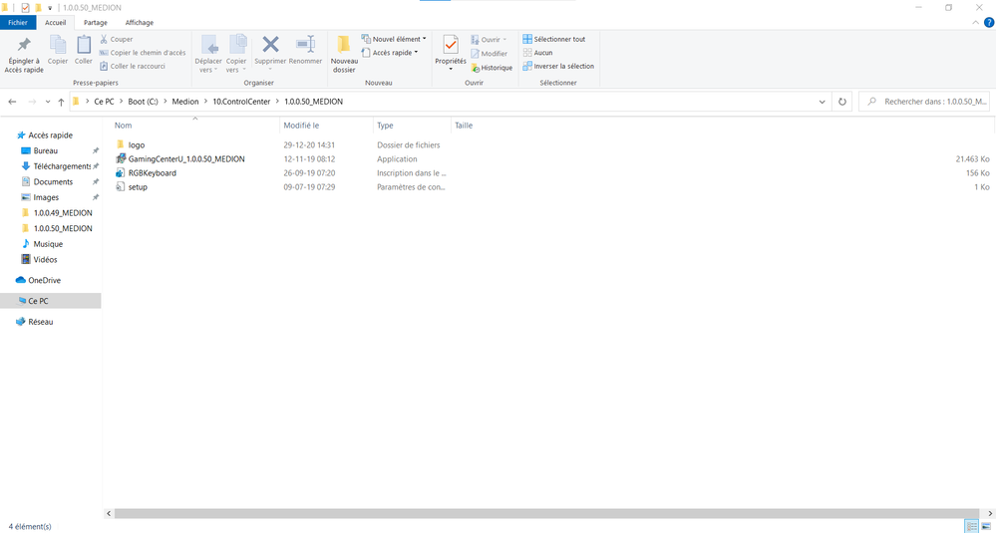The image size is (996, 533).
Task: Click the scrollbar left arrow
Action: click(109, 513)
